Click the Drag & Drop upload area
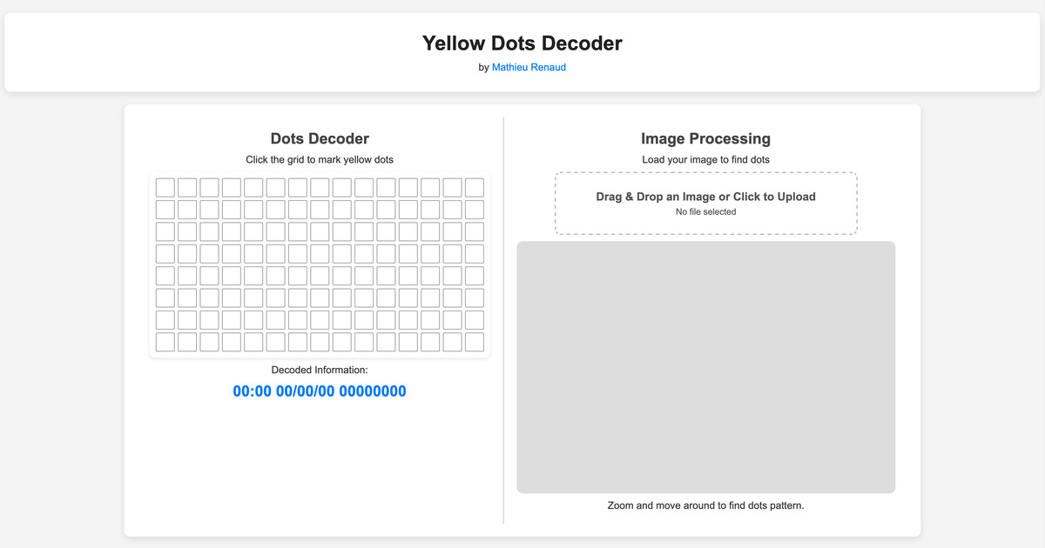This screenshot has width=1045, height=548. click(x=705, y=204)
